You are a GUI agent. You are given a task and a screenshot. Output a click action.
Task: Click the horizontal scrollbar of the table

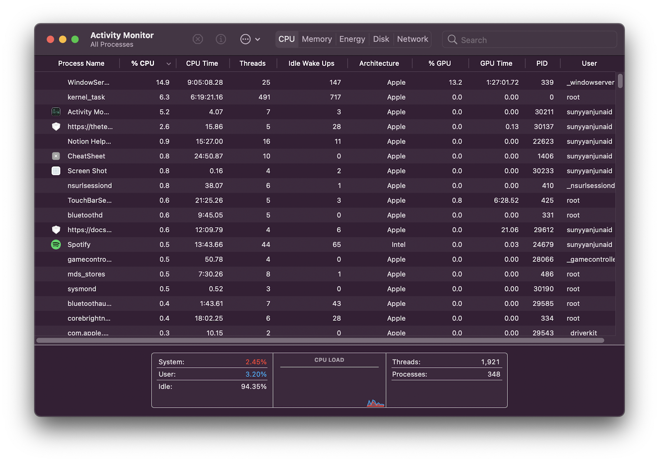[x=320, y=341]
